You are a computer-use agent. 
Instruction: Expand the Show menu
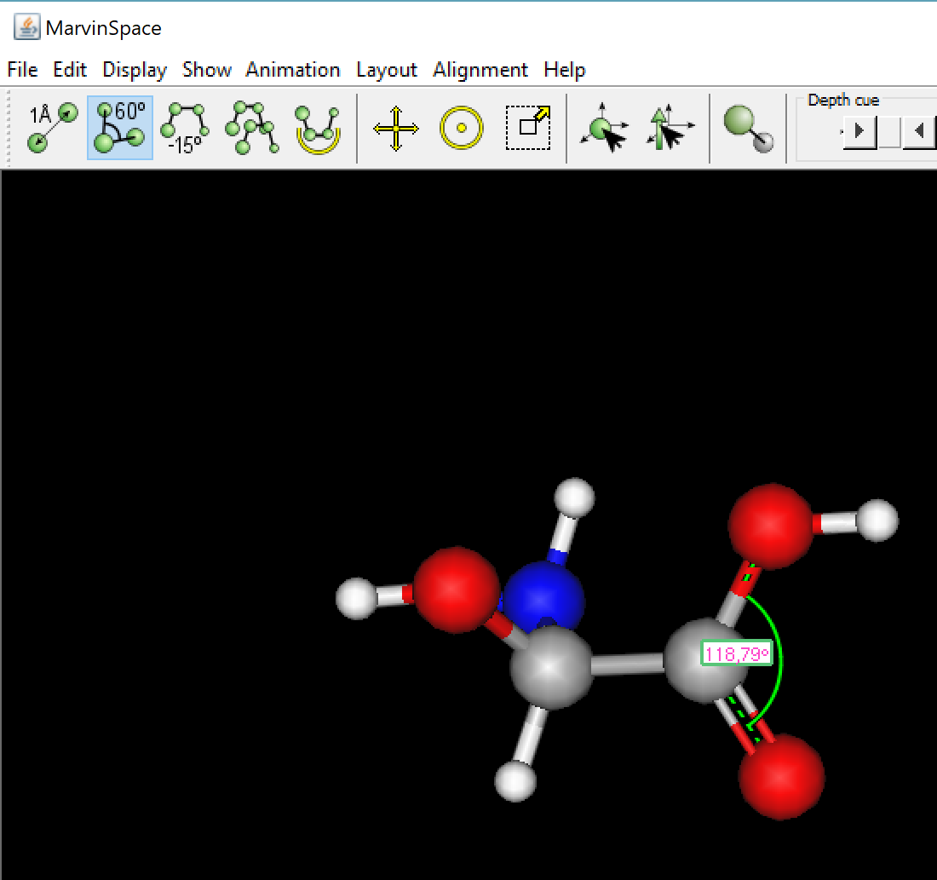[x=206, y=70]
